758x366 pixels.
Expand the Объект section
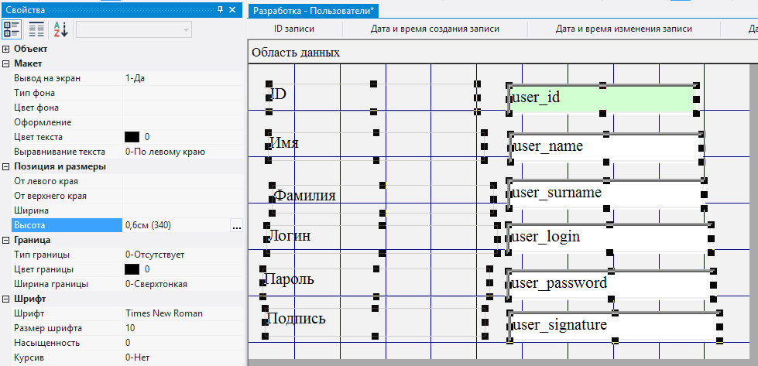click(6, 49)
